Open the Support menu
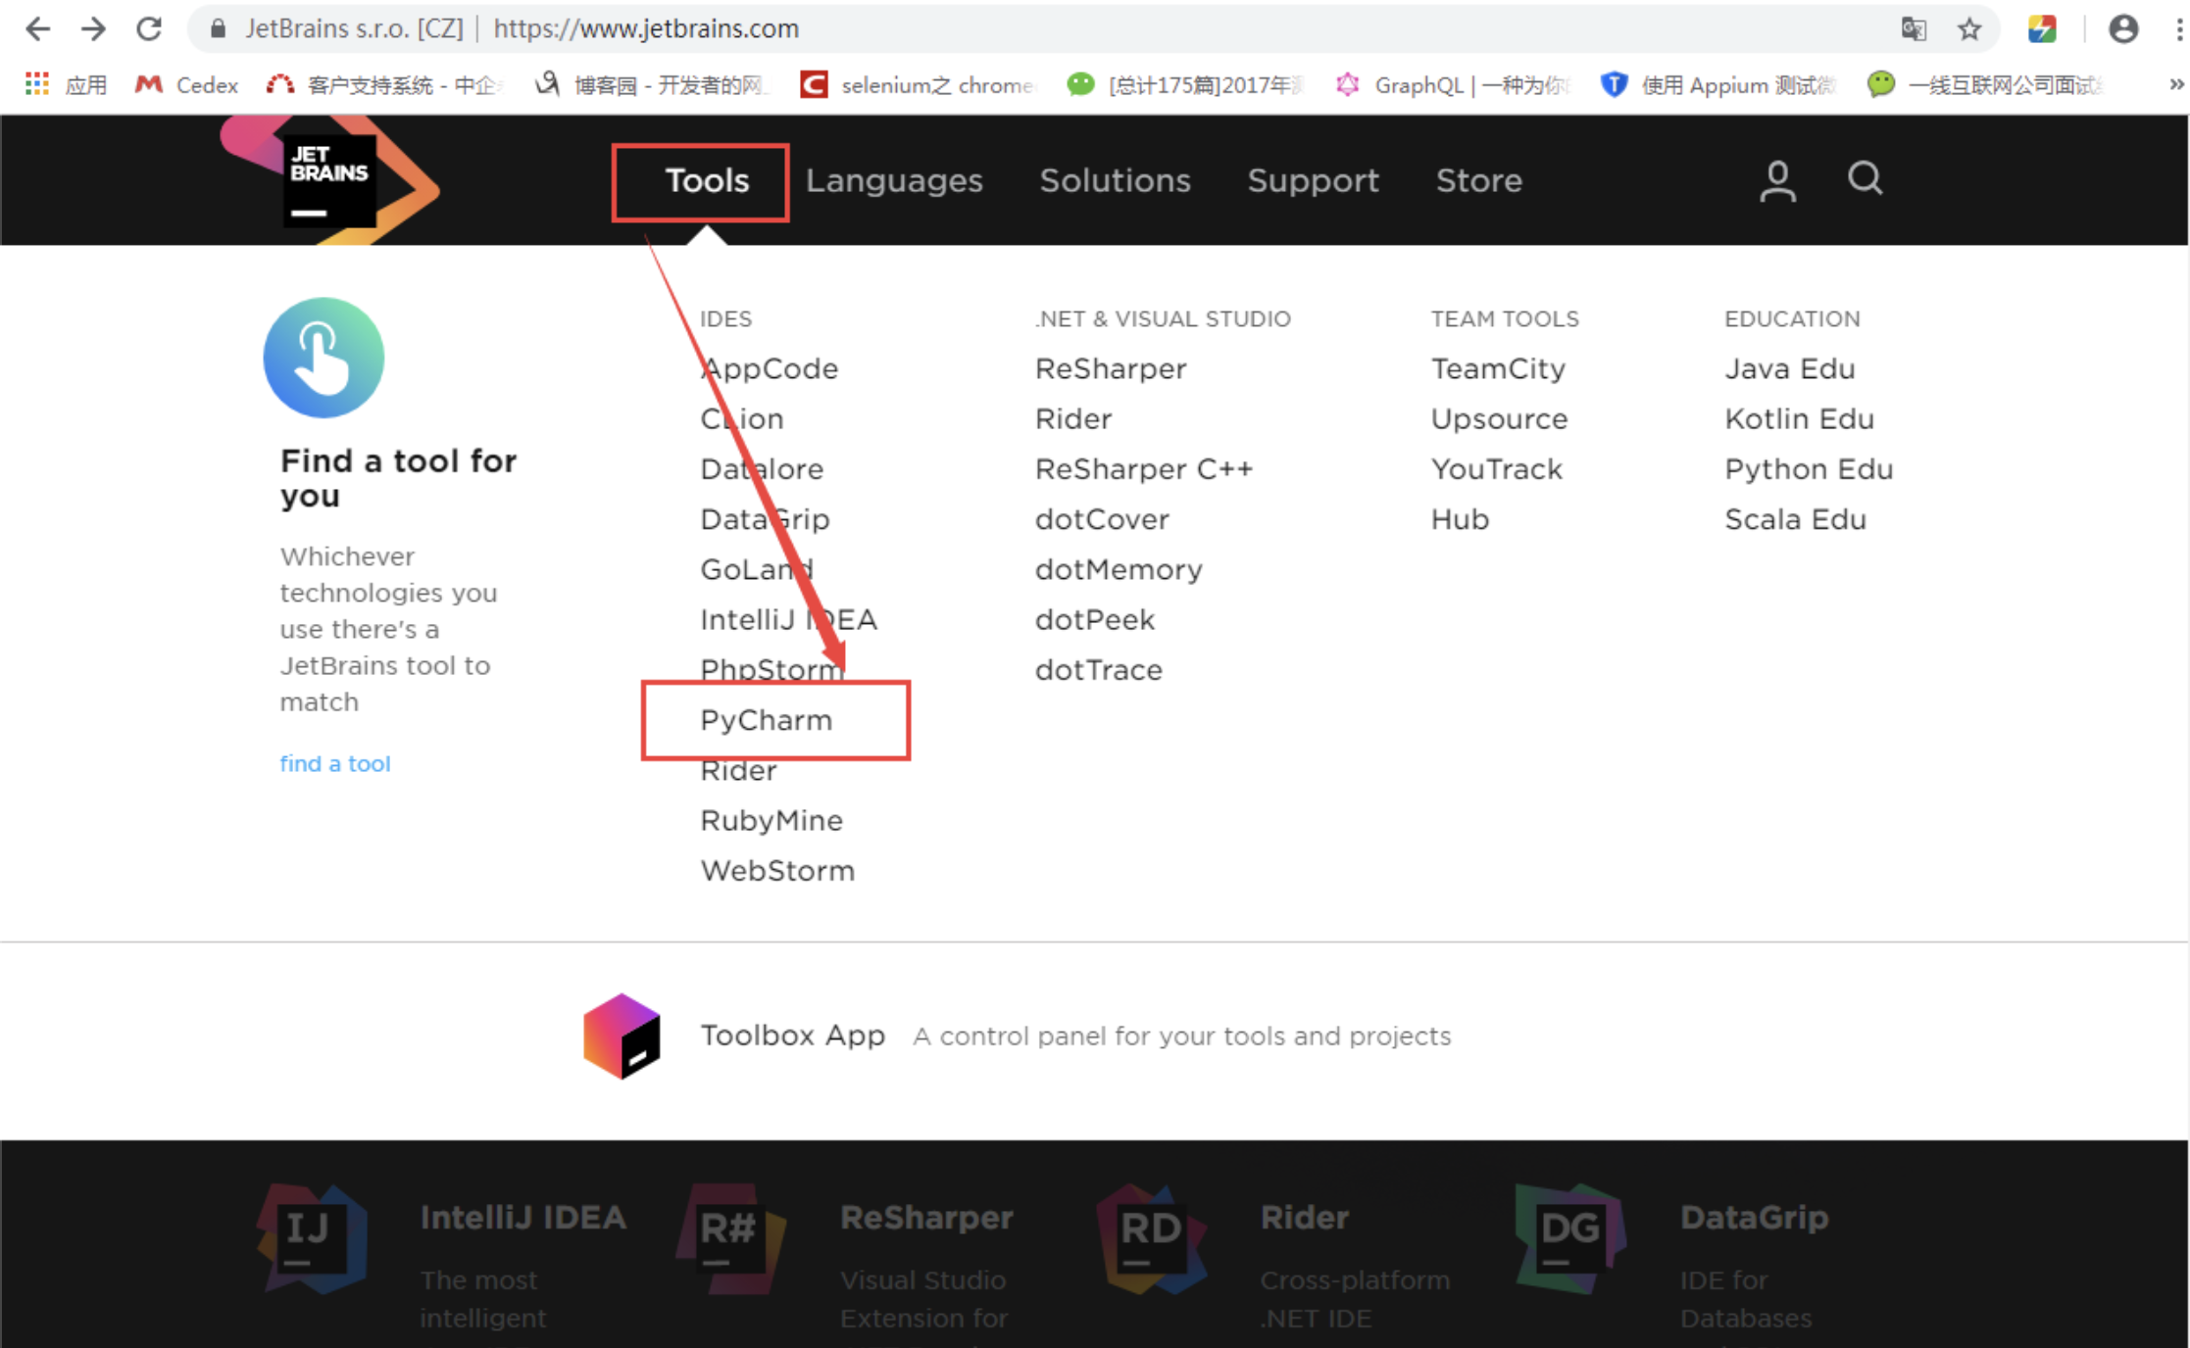 [x=1313, y=181]
